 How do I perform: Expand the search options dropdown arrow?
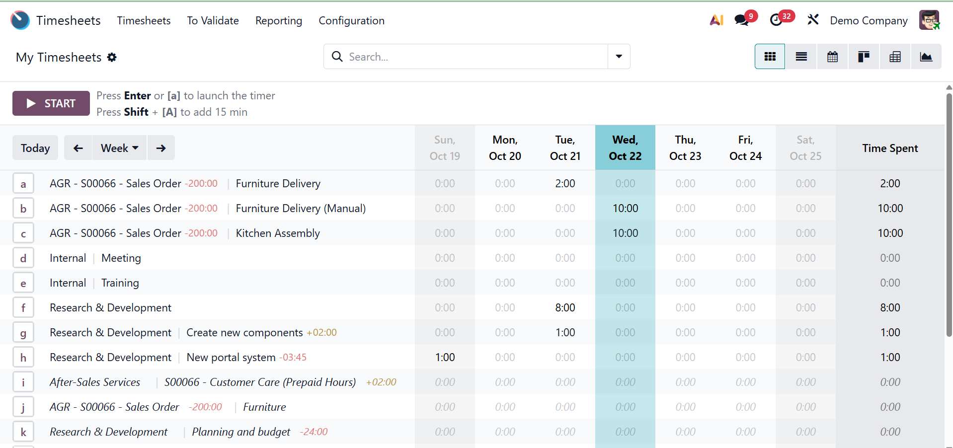pos(619,57)
